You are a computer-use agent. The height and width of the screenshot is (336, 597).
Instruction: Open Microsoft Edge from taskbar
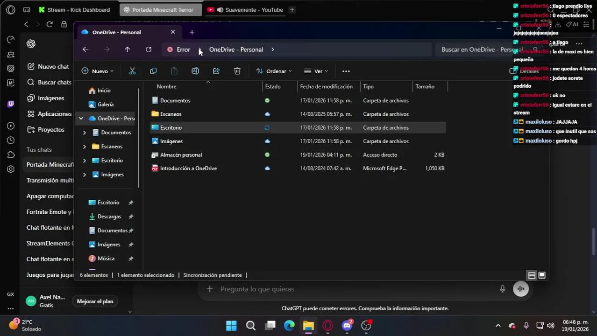[x=289, y=326]
